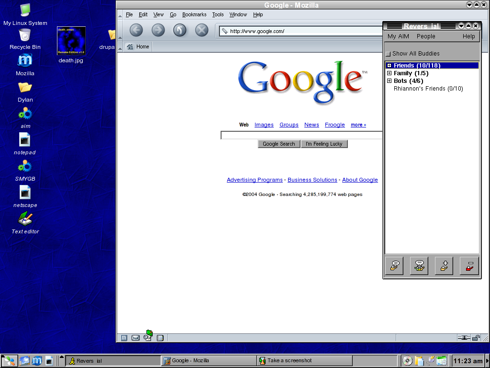Expand the Friends (10/118) group
Screen dimensions: 490x368
[389, 65]
